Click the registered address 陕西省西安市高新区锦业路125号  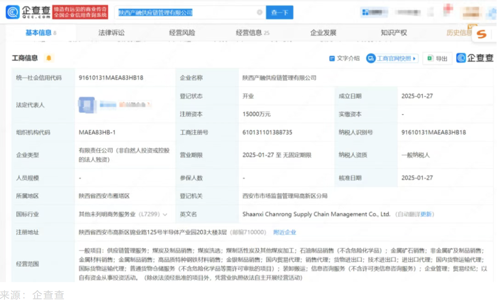pyautogui.click(x=152, y=232)
